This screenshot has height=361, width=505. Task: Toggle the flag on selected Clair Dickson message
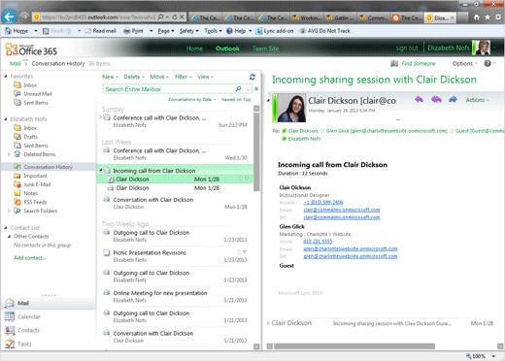pos(247,179)
